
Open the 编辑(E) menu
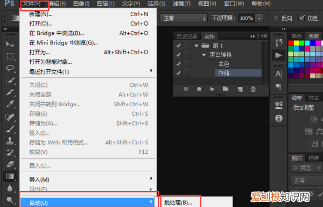[57, 4]
